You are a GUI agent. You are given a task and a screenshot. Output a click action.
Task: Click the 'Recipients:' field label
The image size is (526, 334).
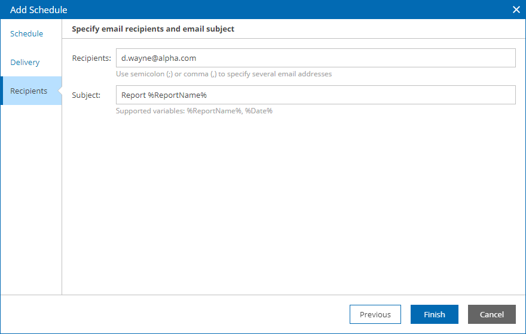pos(91,58)
